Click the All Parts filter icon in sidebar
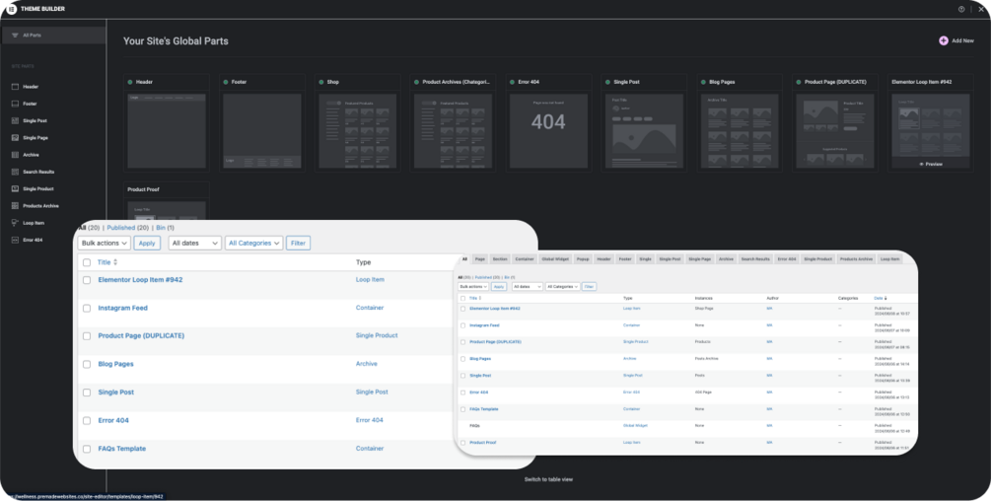The height and width of the screenshot is (501, 991). (x=15, y=36)
